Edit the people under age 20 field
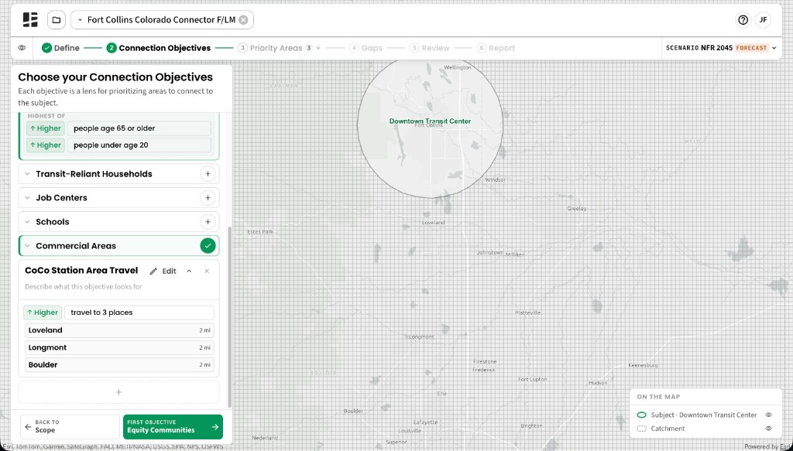This screenshot has height=451, width=793. tap(139, 145)
